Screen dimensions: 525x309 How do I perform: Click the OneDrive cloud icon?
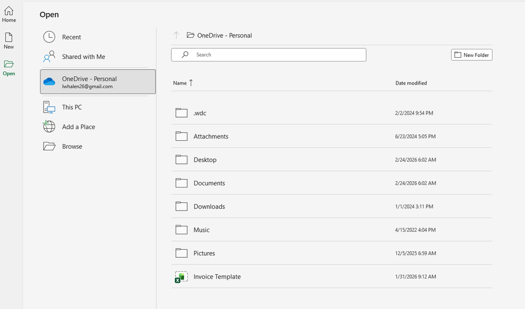point(49,82)
